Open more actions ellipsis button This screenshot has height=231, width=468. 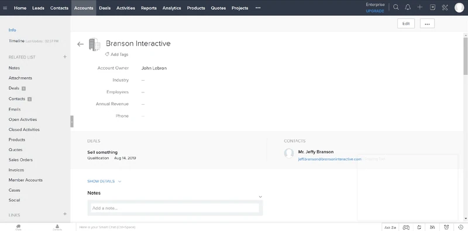(x=427, y=23)
